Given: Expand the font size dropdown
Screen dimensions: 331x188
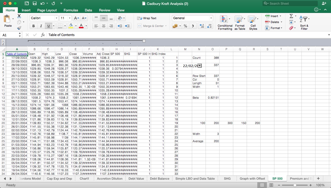Looking at the screenshot, I should [x=70, y=18].
